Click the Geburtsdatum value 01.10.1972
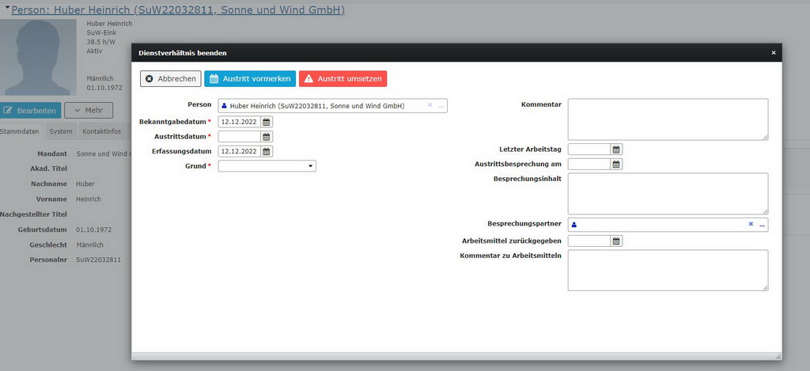 (x=93, y=229)
